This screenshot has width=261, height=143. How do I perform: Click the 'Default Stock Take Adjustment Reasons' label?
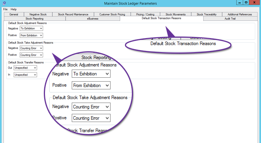pos(31,43)
